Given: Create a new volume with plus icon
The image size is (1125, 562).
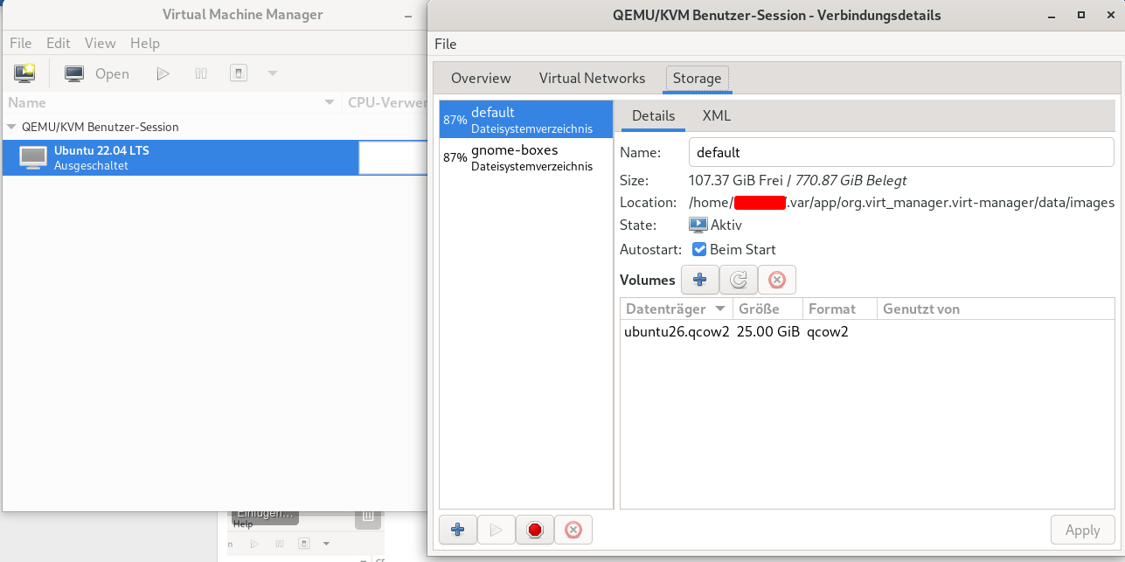Looking at the screenshot, I should (699, 280).
